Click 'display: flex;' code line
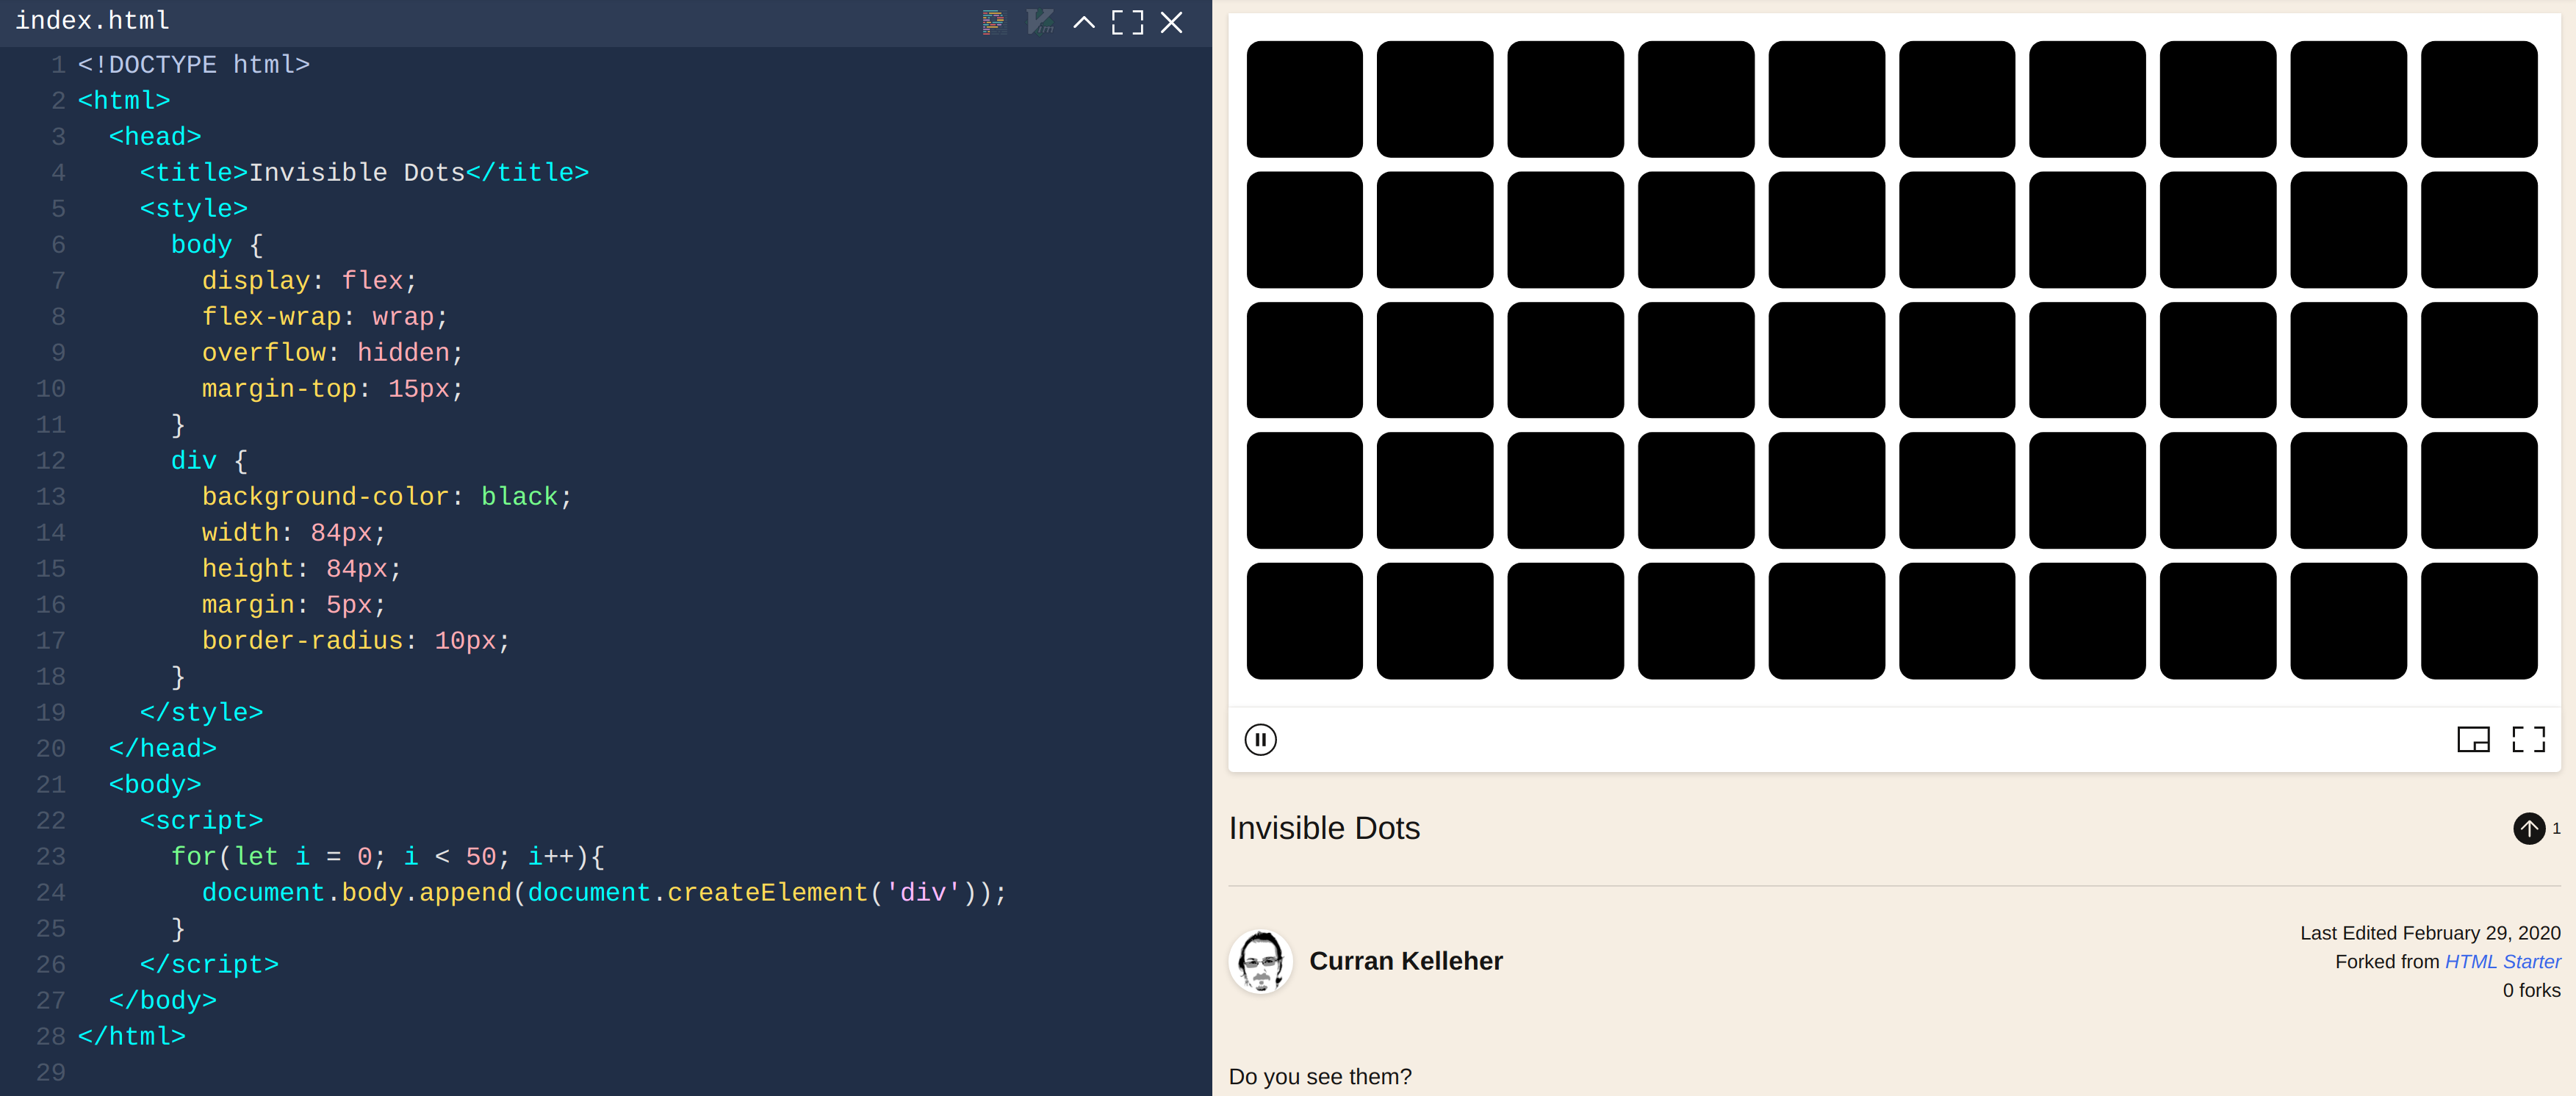This screenshot has height=1096, width=2576. [309, 281]
